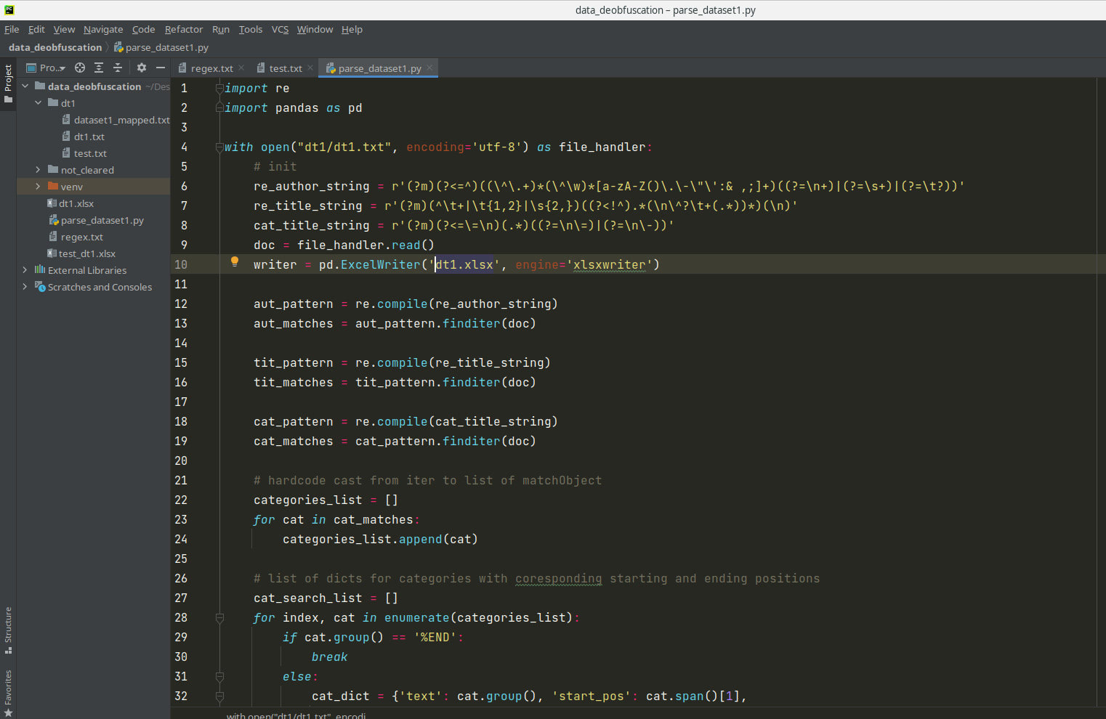Expand the venv folder in tree
Screen dimensions: 1106x719
click(x=38, y=187)
